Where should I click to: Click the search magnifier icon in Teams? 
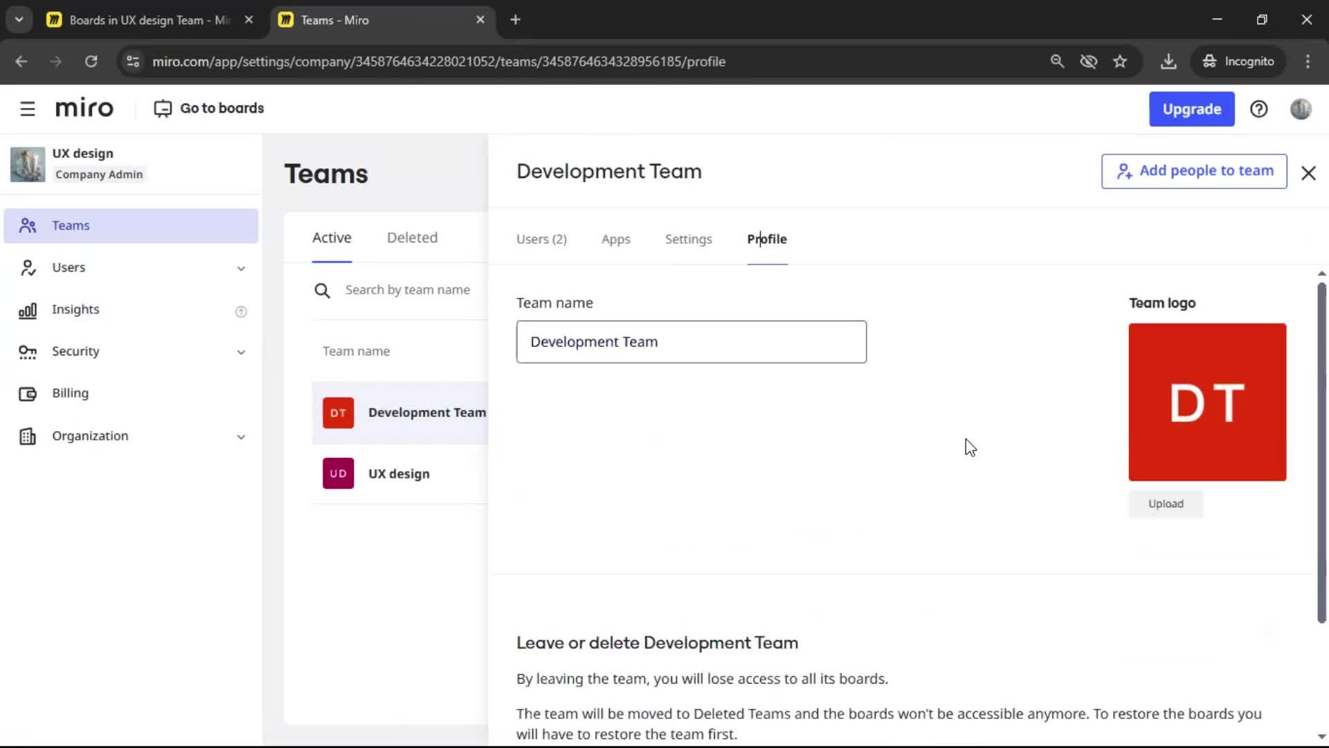coord(322,290)
